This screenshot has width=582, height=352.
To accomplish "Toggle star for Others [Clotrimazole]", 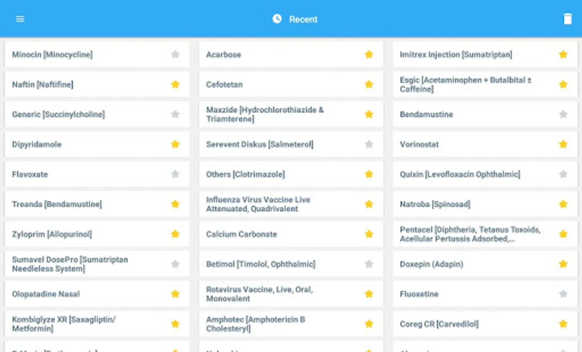I will click(x=369, y=174).
